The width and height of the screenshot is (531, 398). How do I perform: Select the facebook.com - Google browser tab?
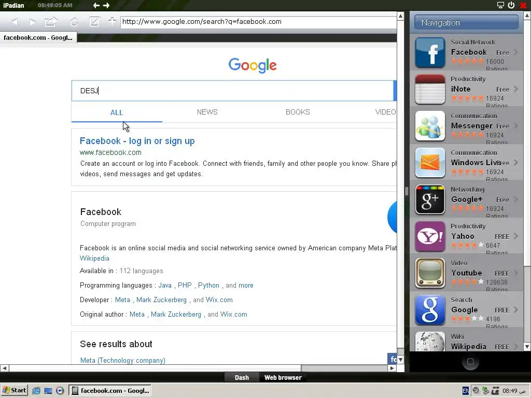[x=38, y=37]
